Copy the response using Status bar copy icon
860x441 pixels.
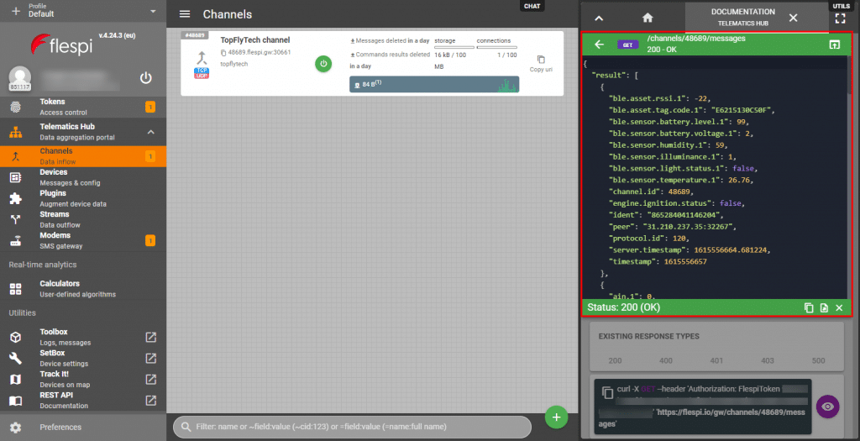coord(809,307)
